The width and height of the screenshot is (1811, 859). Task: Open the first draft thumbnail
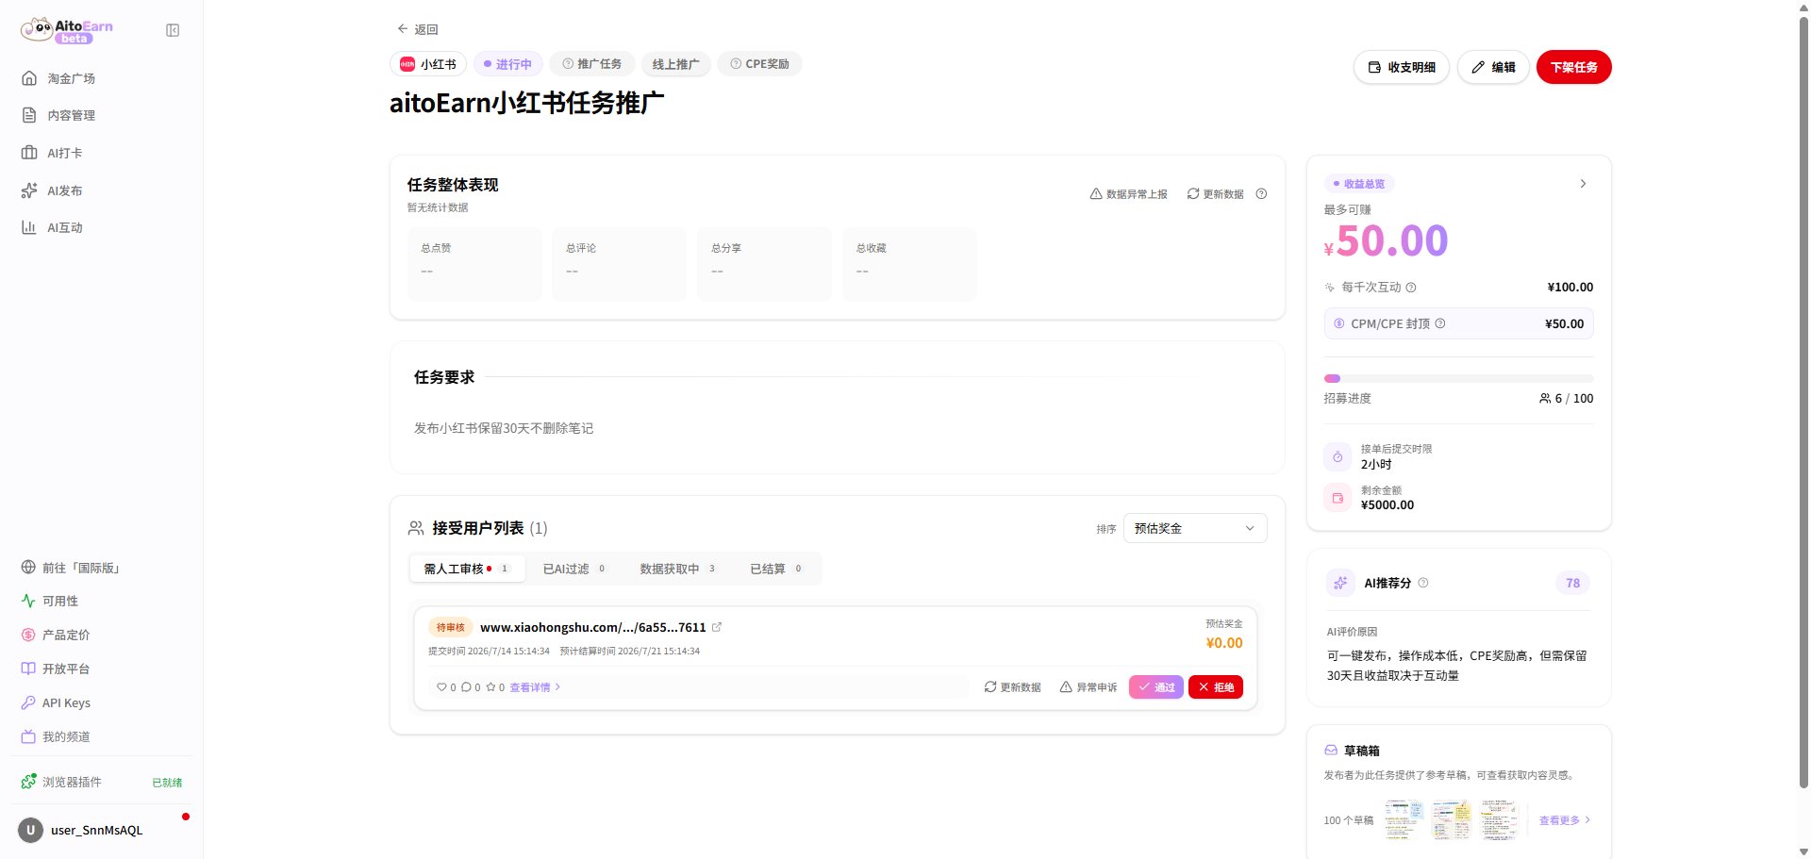[x=1404, y=819]
